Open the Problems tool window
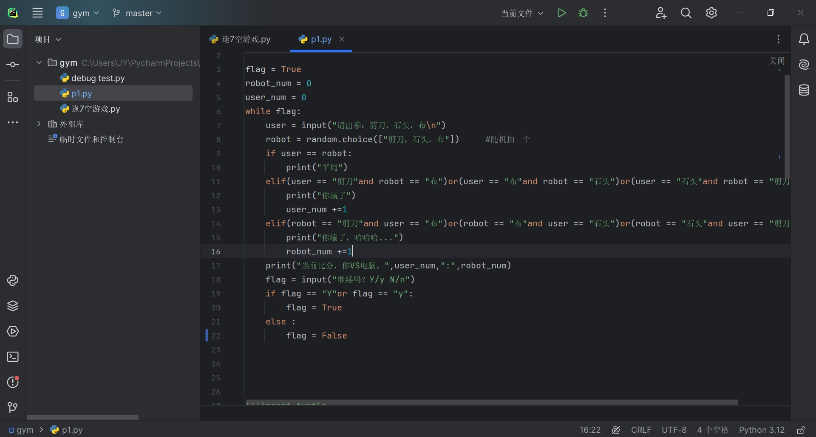The width and height of the screenshot is (816, 437). tap(13, 382)
